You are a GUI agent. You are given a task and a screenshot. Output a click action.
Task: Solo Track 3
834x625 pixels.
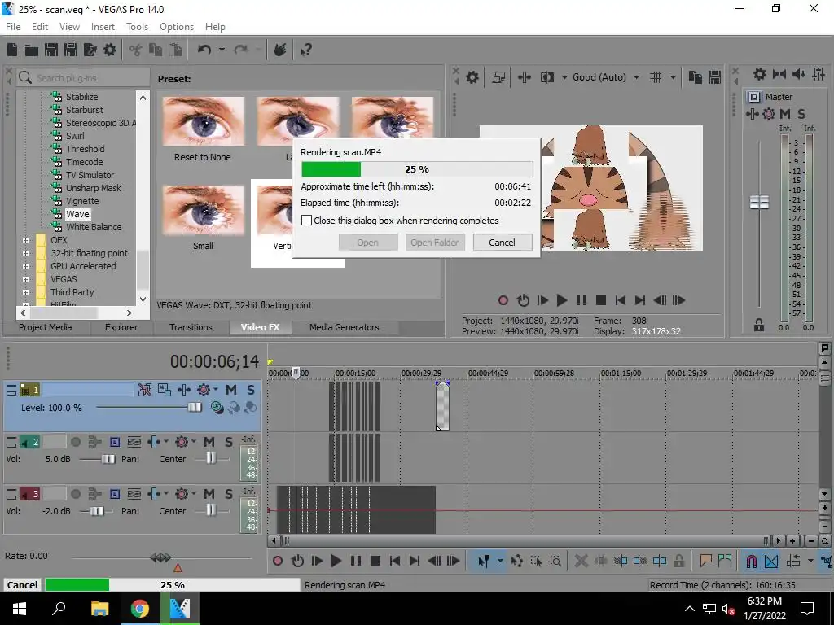tap(229, 494)
